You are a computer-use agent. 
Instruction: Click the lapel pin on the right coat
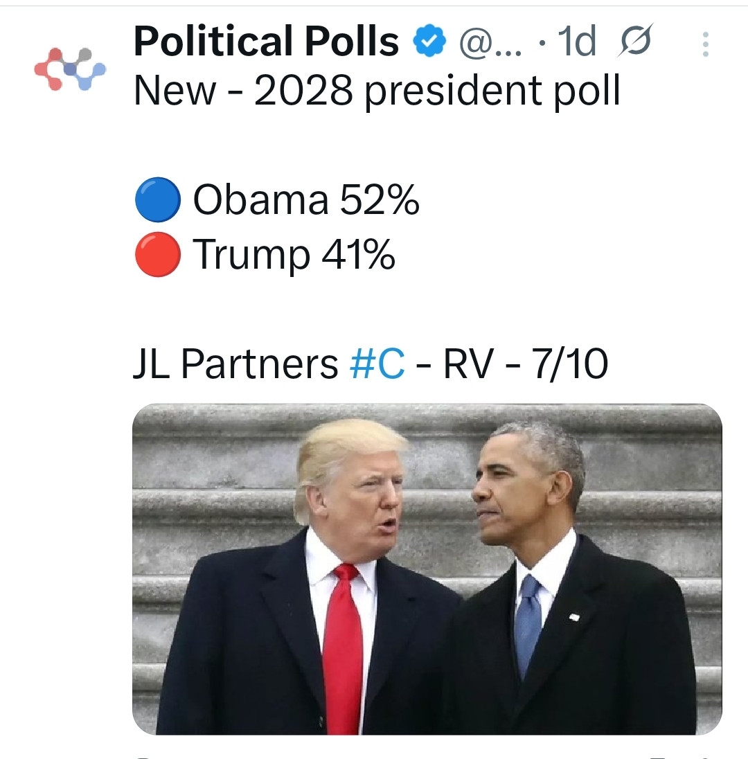tap(574, 616)
